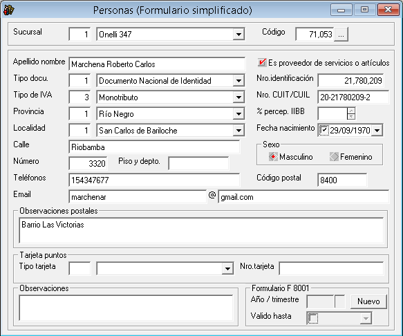Viewport: 403px width, 336px height.
Task: Focus the Teléfonos input field
Action: click(154, 180)
